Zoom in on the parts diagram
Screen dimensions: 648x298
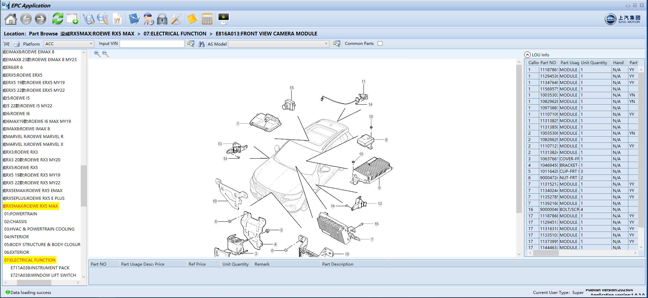[x=97, y=54]
